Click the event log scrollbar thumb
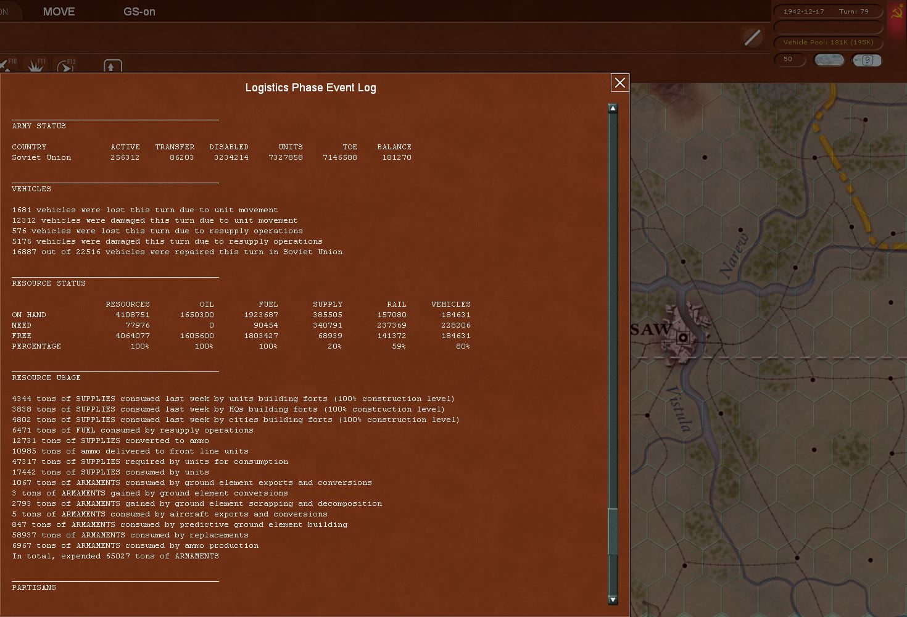Screen dimensions: 907x617 (613, 532)
